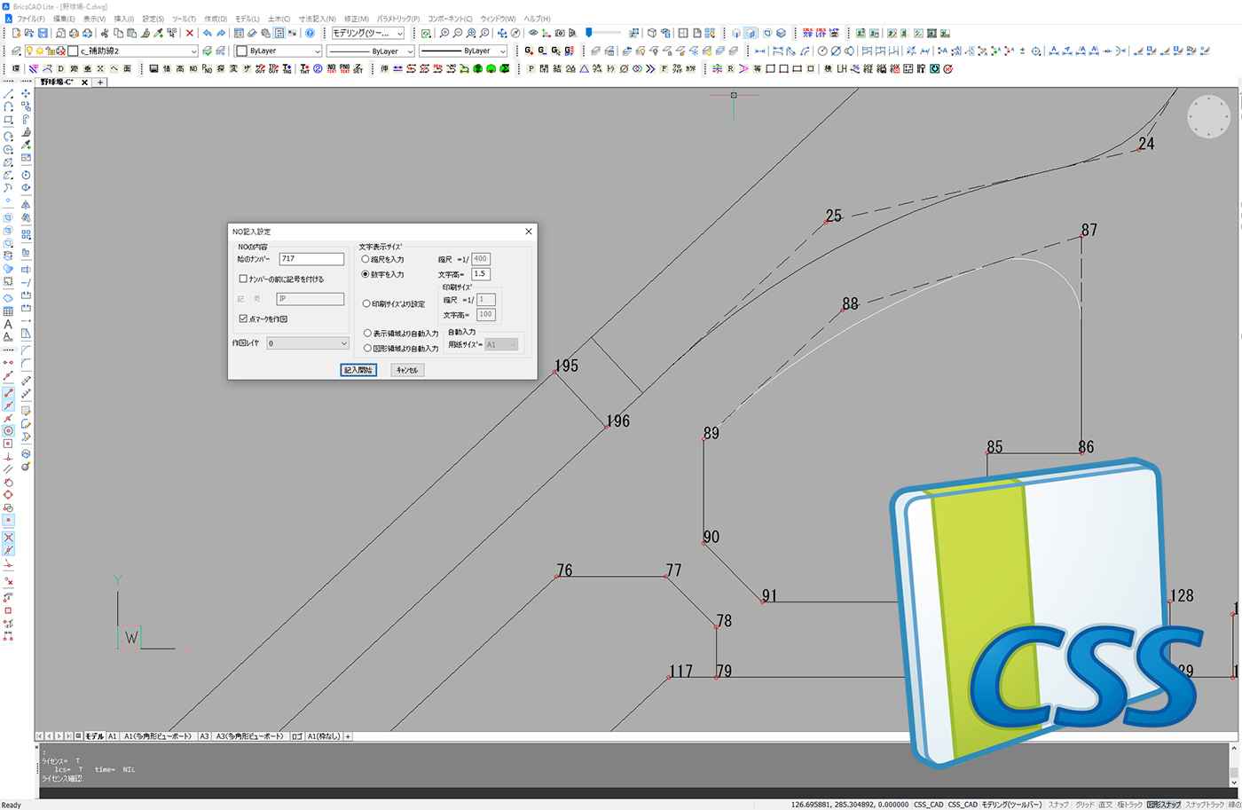Click the NO numbering tool icon
The image size is (1242, 810).
[x=193, y=68]
